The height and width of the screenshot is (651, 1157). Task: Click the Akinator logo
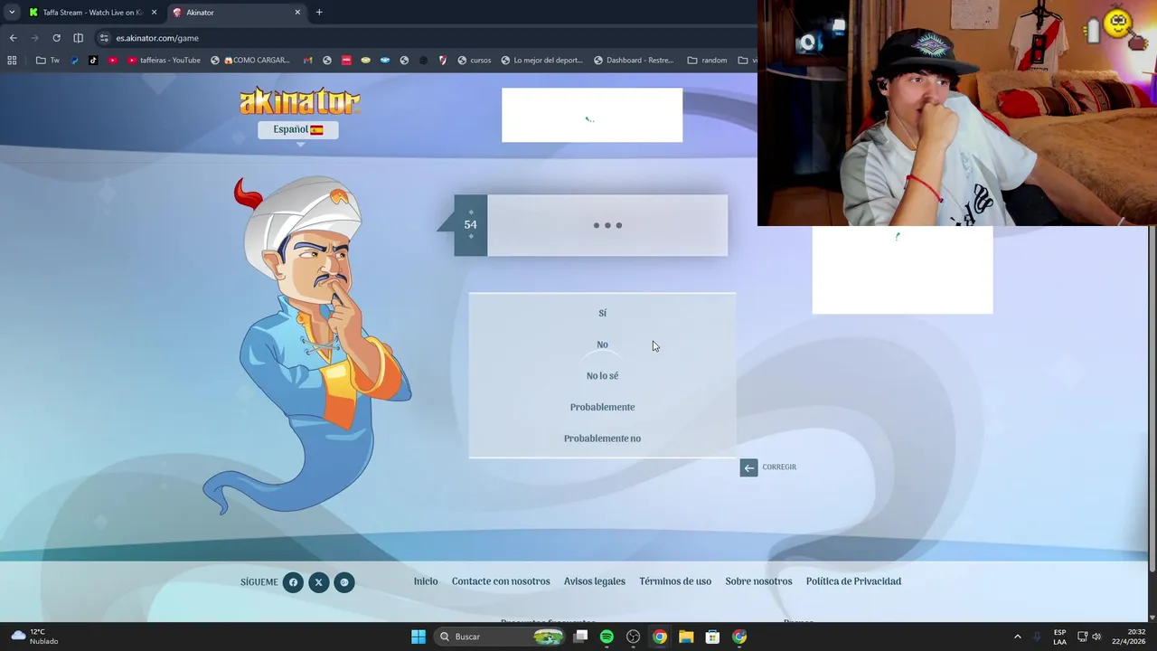coord(299,101)
